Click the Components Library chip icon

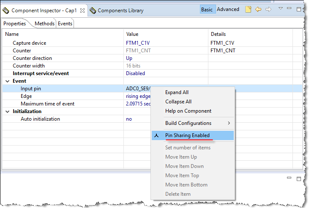coord(93,11)
